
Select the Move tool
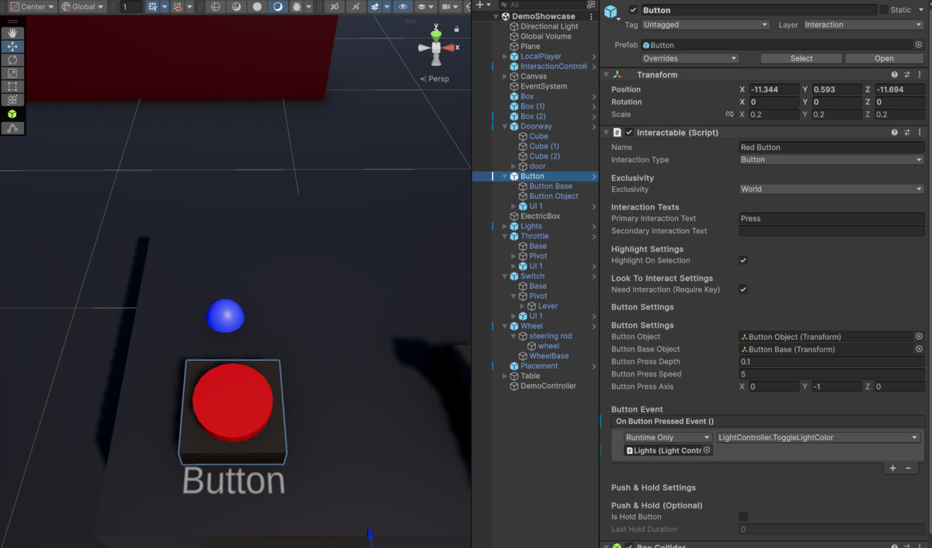pos(12,46)
